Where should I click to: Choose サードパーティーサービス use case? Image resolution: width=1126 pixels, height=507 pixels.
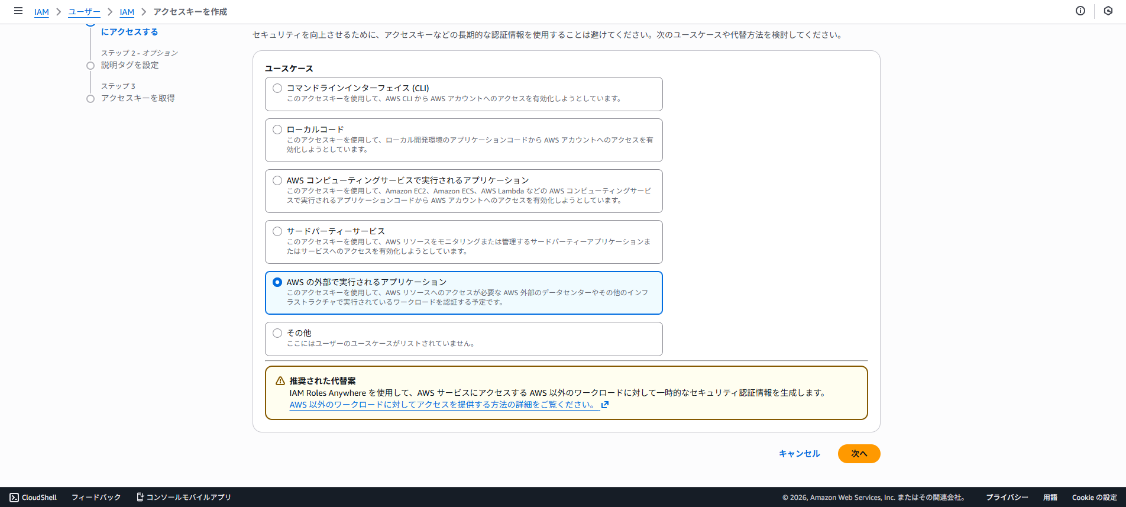[277, 231]
